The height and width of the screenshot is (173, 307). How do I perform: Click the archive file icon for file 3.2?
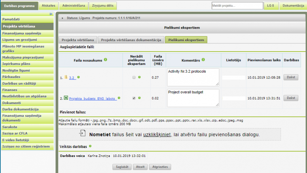pyautogui.click(x=66, y=77)
